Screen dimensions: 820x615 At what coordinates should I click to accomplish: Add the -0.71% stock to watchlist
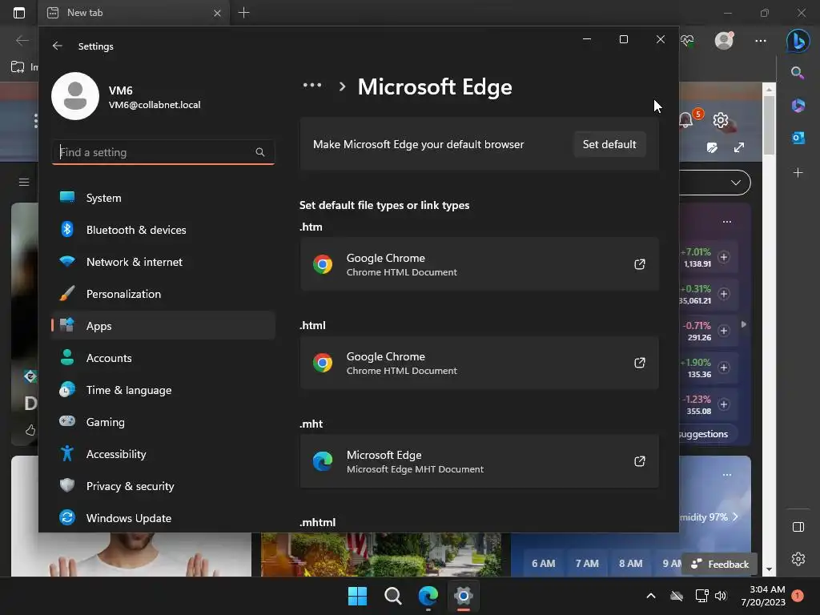point(724,331)
